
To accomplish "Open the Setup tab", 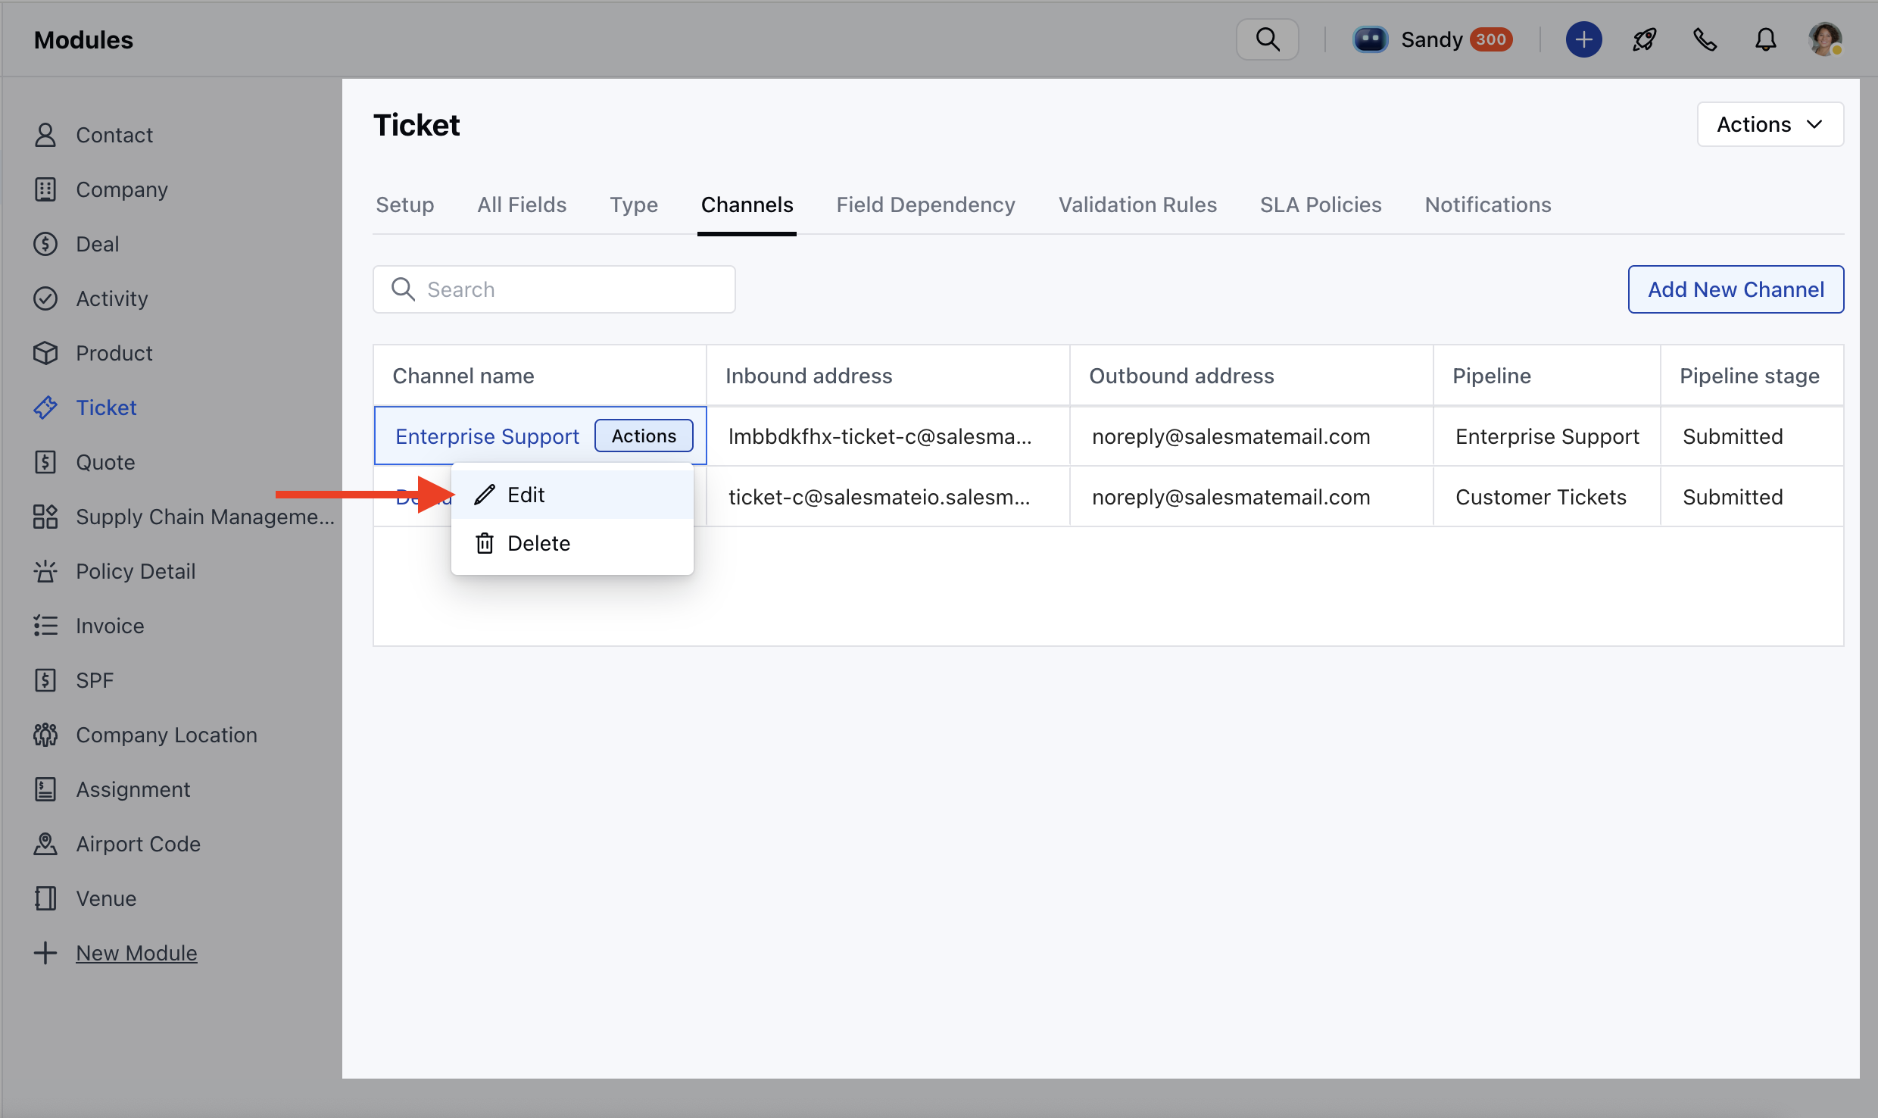I will click(x=405, y=205).
